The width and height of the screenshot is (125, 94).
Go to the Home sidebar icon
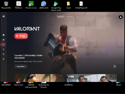(x=3, y=35)
